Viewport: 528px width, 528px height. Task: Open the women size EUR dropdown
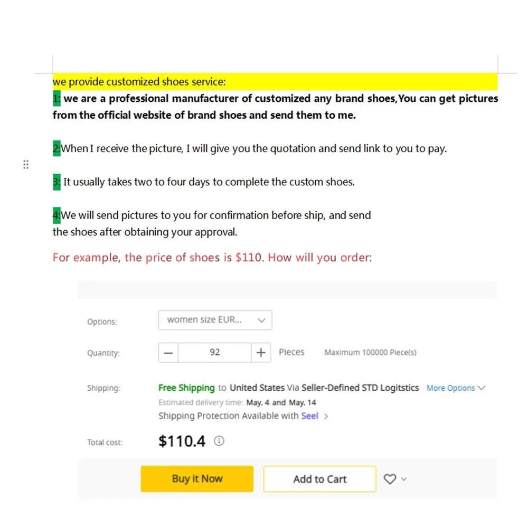tap(215, 320)
